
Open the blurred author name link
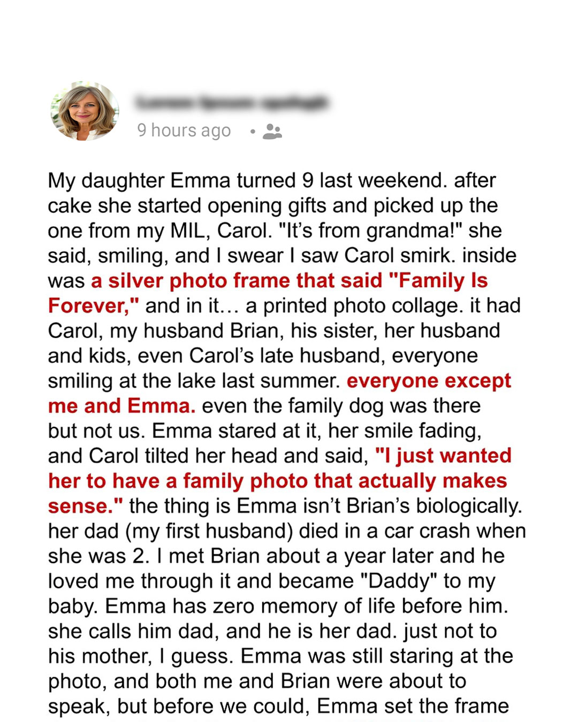[232, 102]
